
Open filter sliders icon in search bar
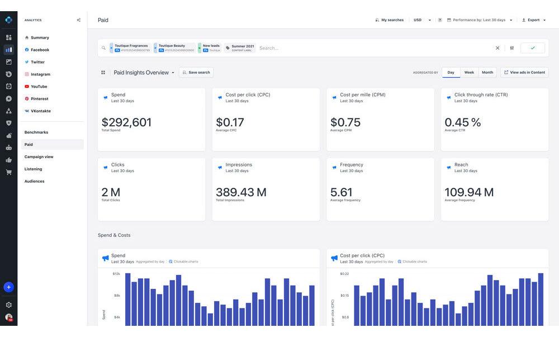click(512, 48)
